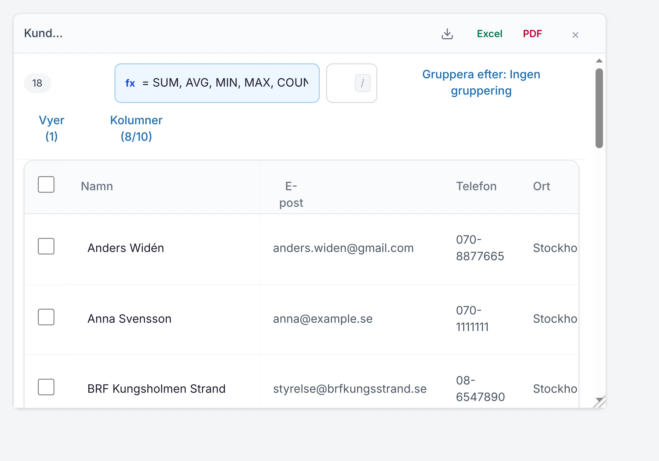Click email styrelse@brfkungsstrand.se
659x461 pixels.
pos(350,389)
